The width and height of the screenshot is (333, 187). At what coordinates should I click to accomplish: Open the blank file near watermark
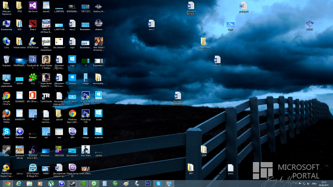tap(230, 168)
